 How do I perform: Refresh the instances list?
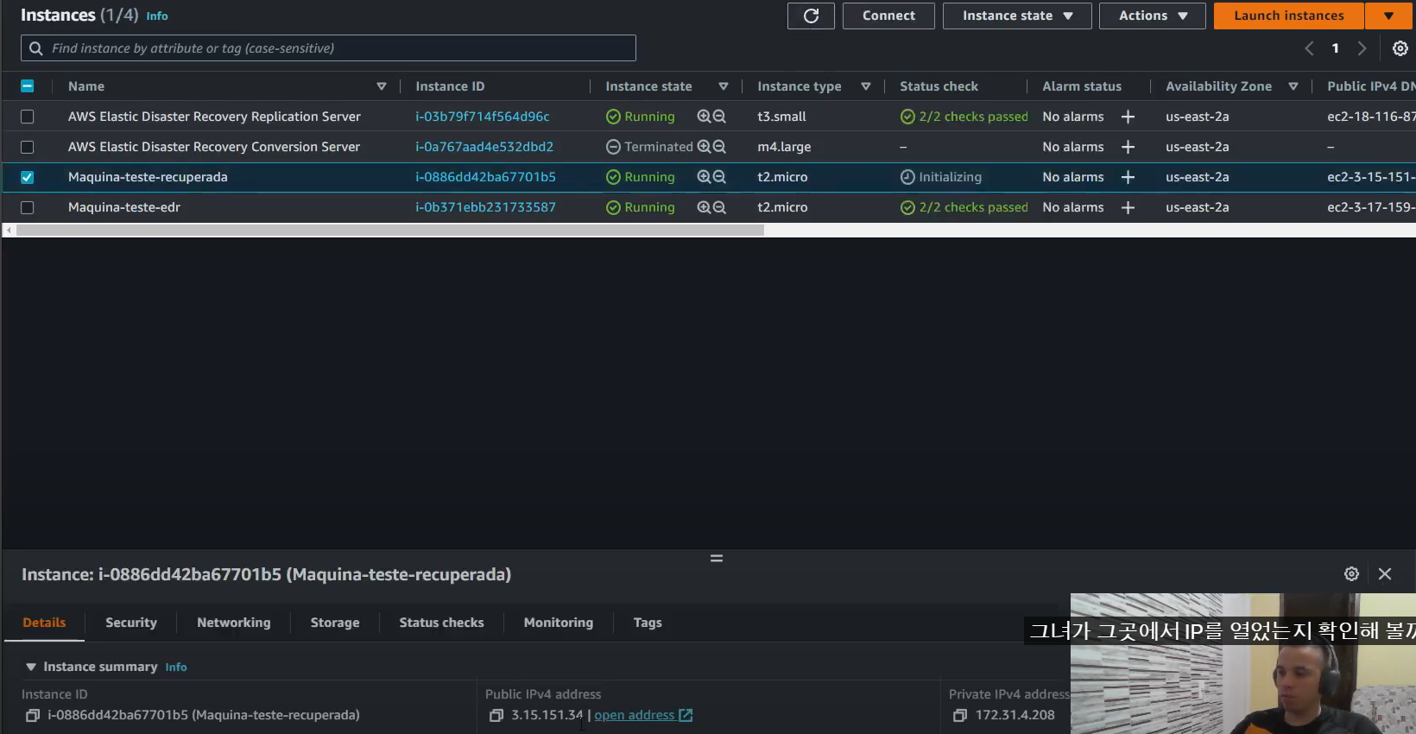coord(811,16)
